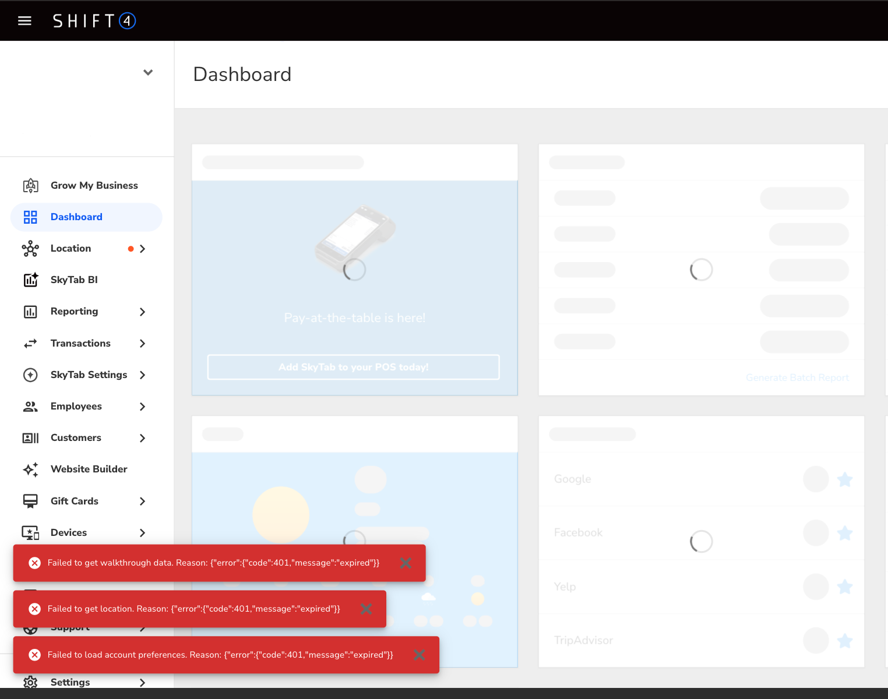Click the error icon on location alert
The width and height of the screenshot is (888, 699).
pyautogui.click(x=35, y=609)
